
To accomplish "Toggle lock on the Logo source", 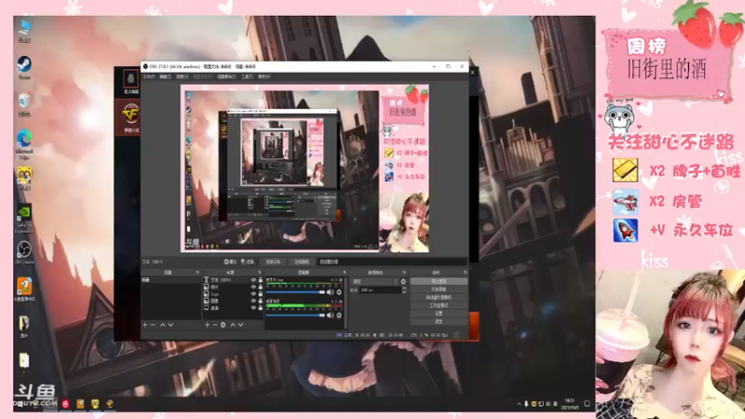I will [x=261, y=293].
